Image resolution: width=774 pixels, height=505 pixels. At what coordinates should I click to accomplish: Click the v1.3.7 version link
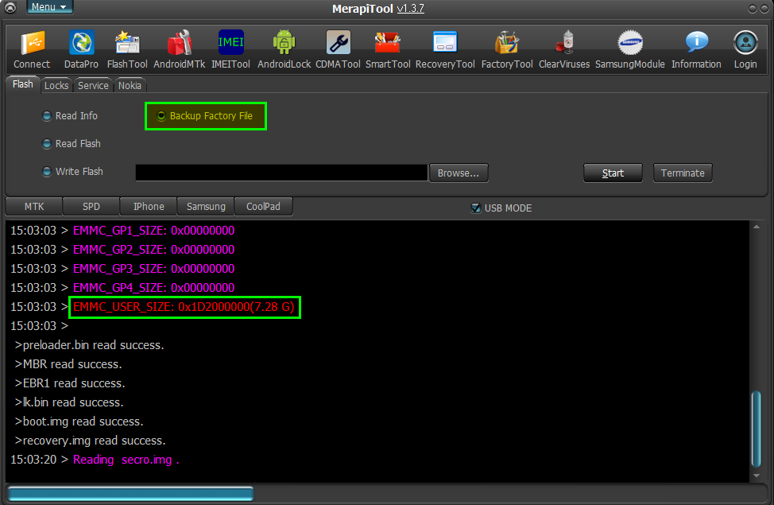[x=410, y=9]
